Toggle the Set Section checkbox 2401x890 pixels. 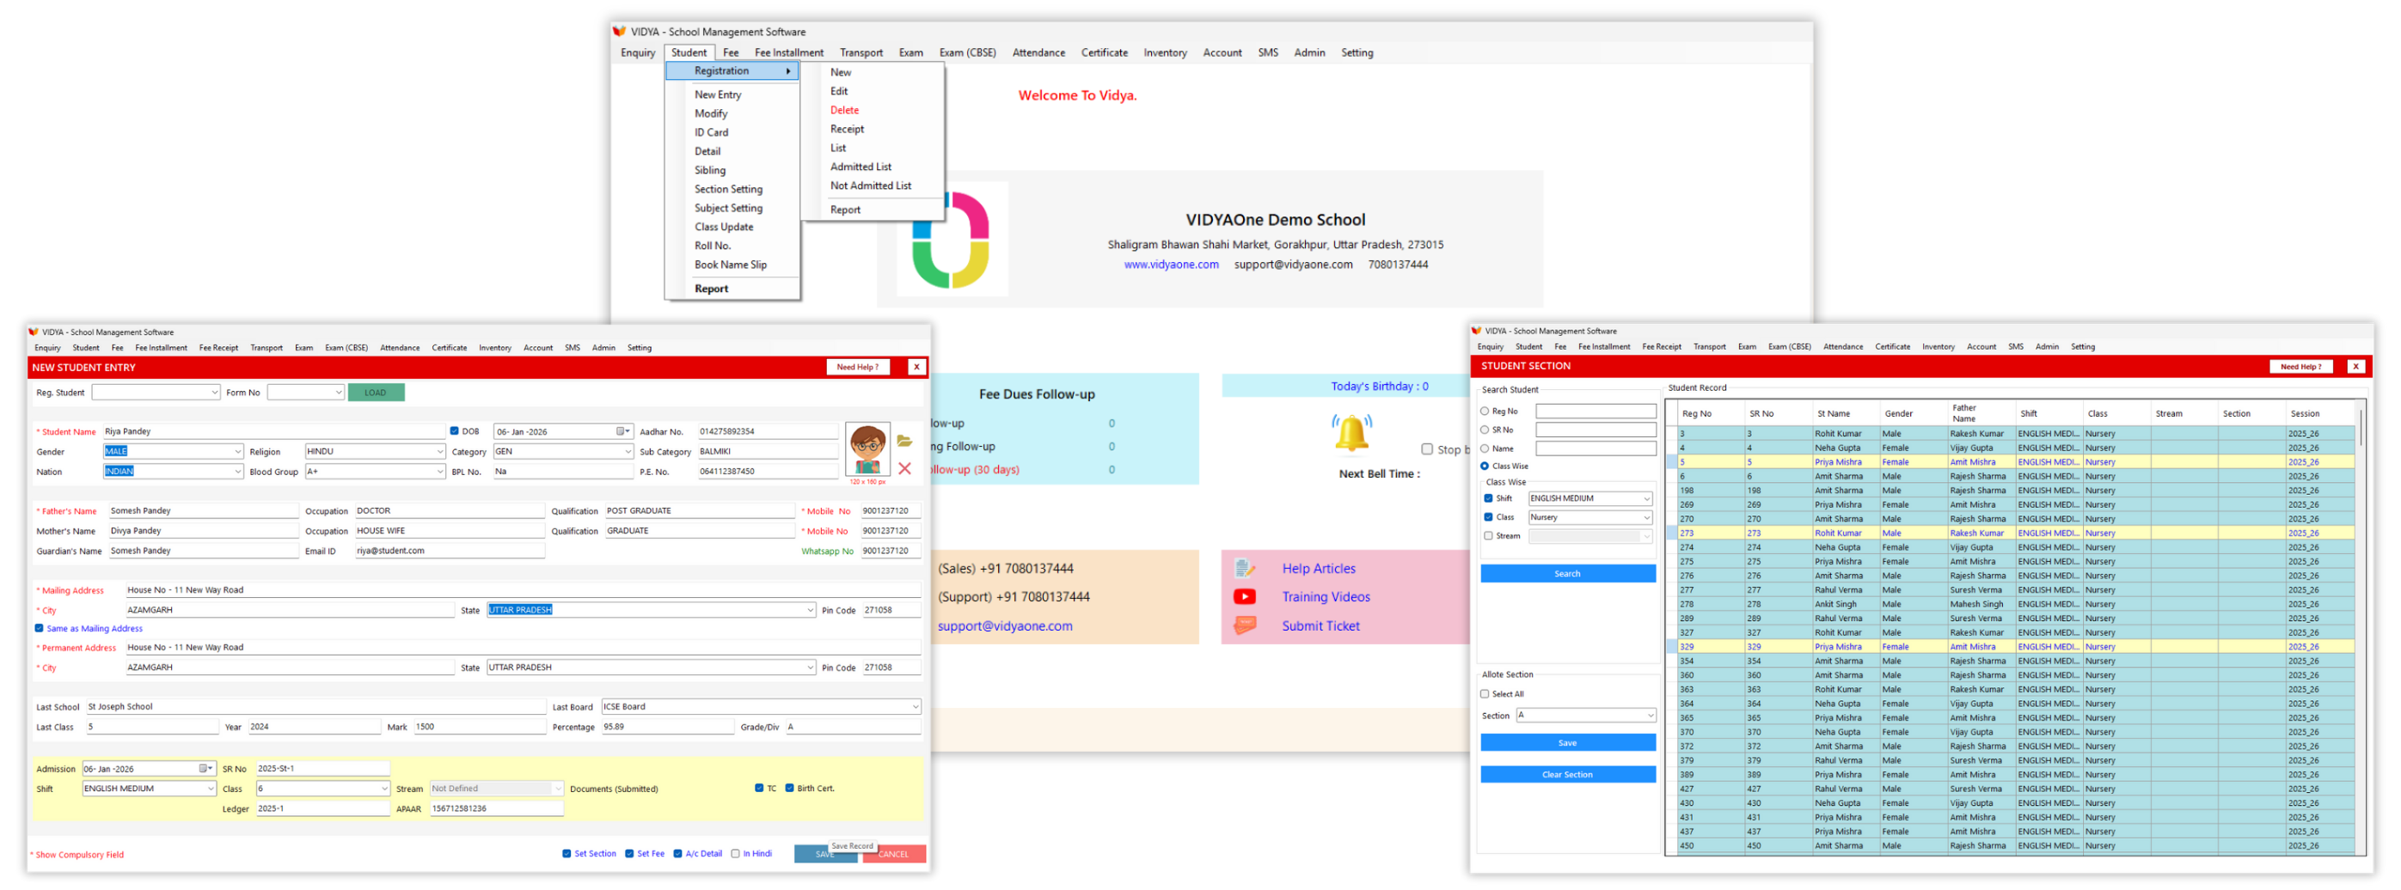coord(567,855)
